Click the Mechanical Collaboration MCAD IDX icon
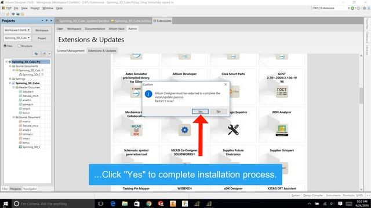The width and height of the screenshot is (371, 208). click(x=136, y=130)
